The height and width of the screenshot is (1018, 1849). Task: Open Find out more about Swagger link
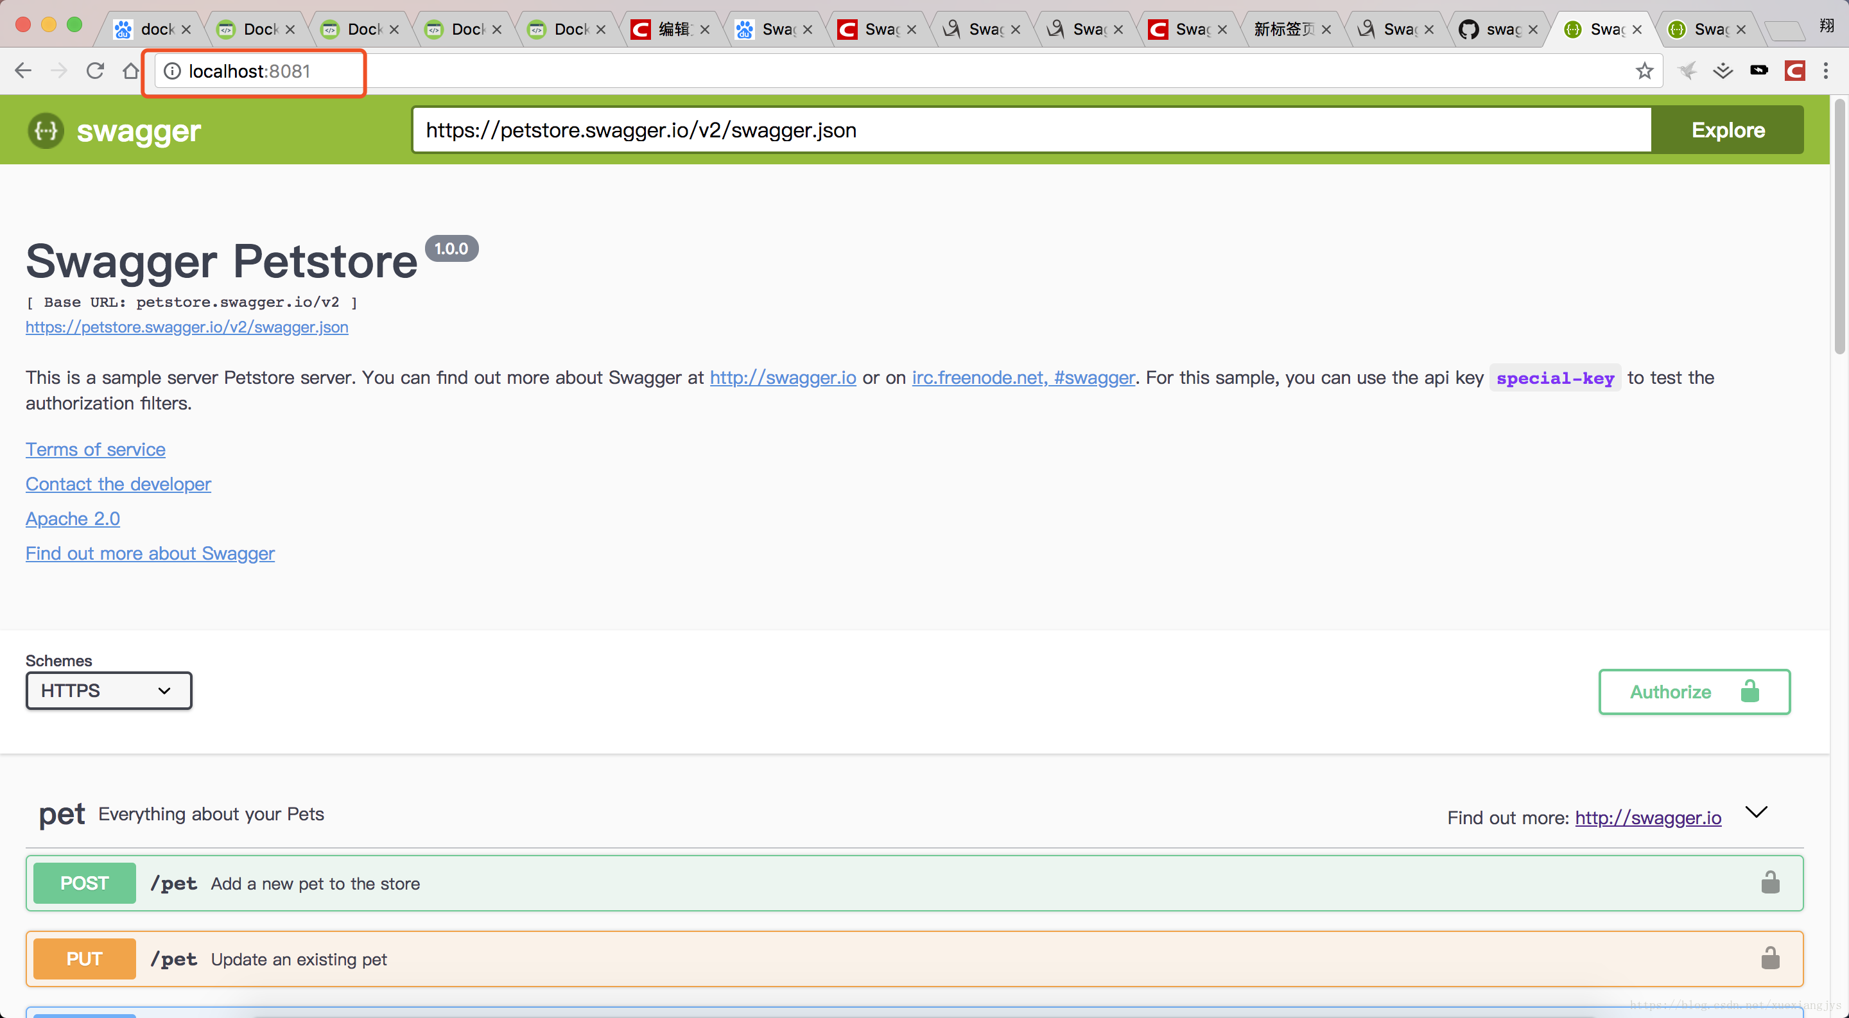[x=150, y=553]
